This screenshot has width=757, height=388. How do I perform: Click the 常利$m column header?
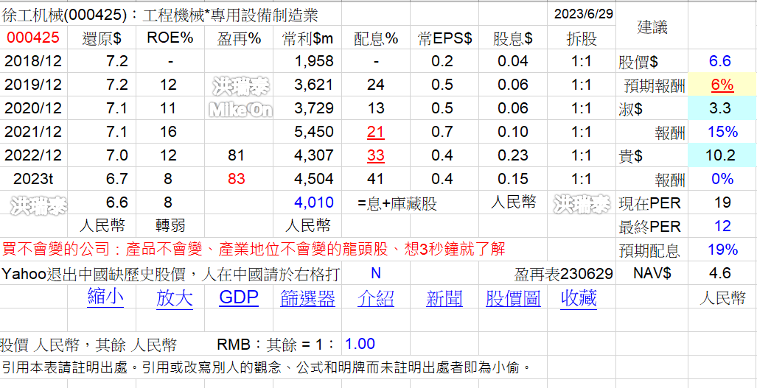(x=307, y=38)
